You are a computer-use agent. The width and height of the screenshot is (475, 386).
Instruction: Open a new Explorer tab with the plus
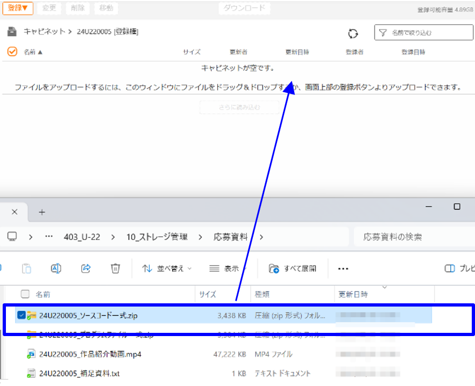42,212
